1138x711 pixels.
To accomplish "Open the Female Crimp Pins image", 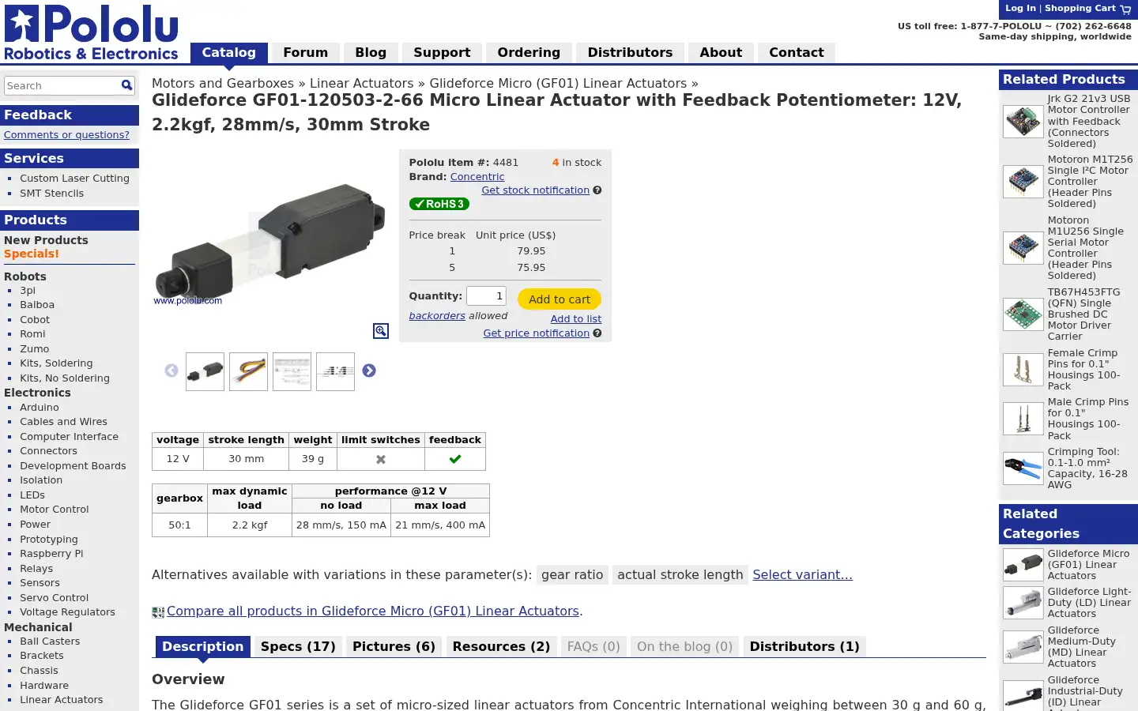I will tap(1023, 370).
